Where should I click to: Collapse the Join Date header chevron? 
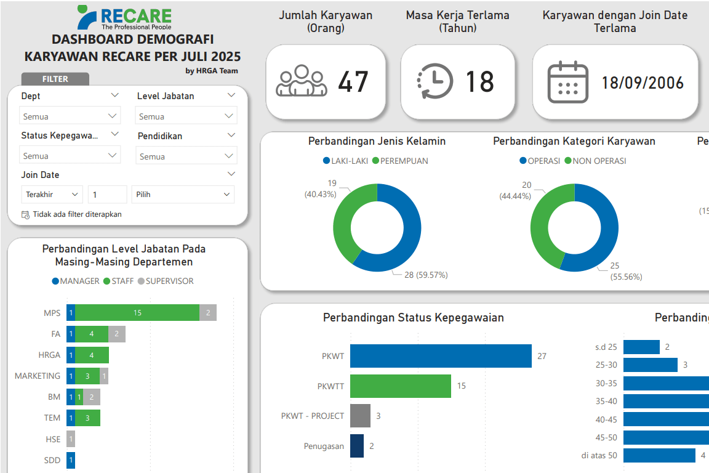(x=231, y=174)
